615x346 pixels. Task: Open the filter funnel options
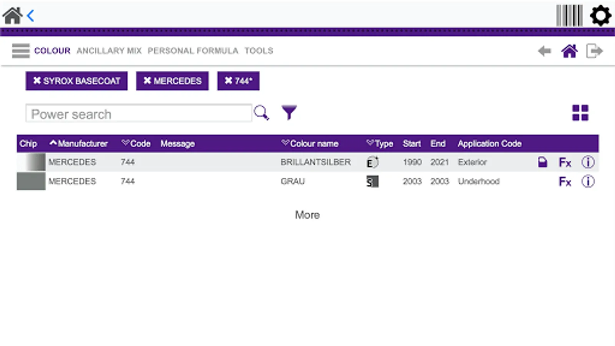click(289, 113)
